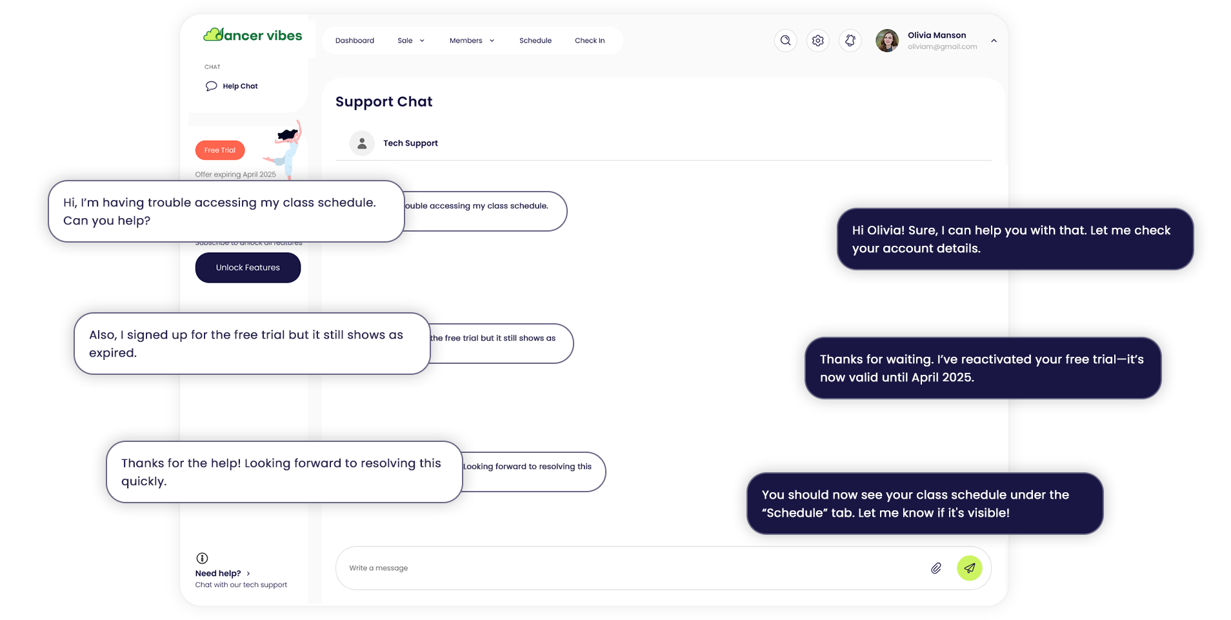Click the attachment paperclip icon
1231x620 pixels.
click(x=936, y=568)
